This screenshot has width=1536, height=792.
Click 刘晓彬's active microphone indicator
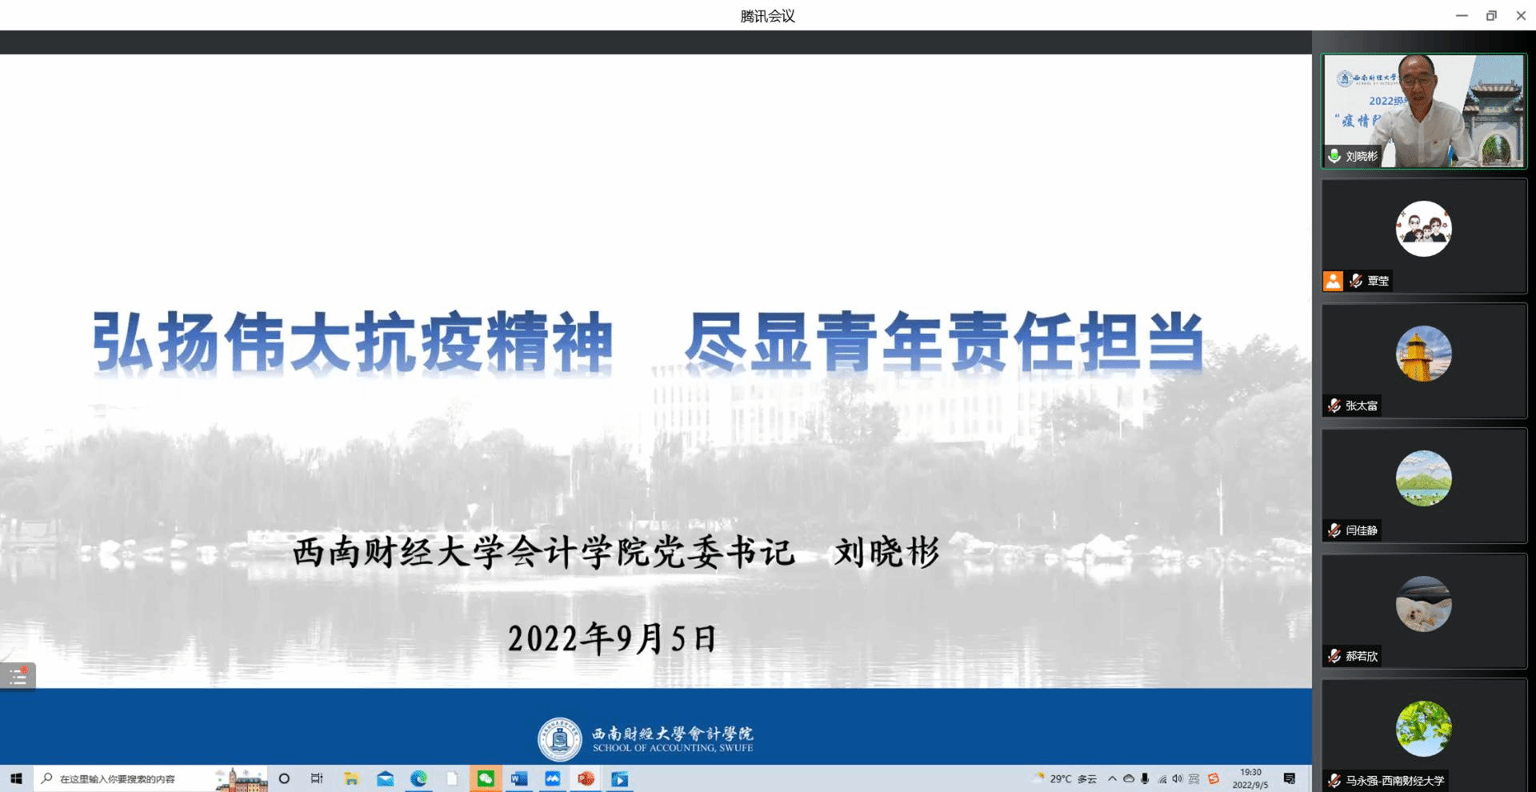click(x=1334, y=156)
